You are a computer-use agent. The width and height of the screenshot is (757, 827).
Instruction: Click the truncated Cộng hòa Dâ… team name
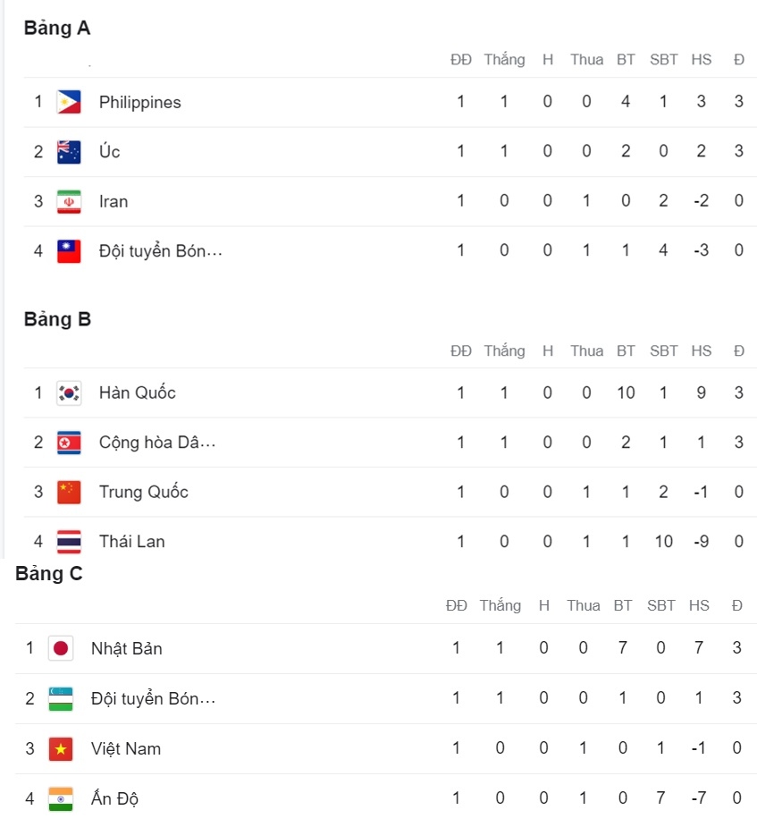[x=157, y=443]
